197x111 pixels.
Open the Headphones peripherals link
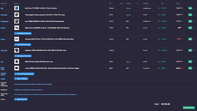(18, 90)
